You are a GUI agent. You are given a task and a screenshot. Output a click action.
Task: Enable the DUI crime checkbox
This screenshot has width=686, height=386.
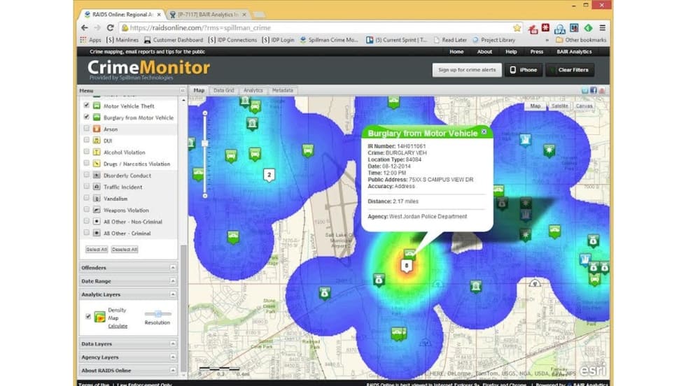[87, 141]
